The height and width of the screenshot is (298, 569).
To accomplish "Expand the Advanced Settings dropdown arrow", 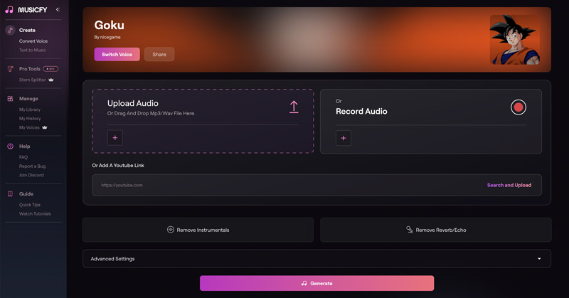I will click(539, 258).
